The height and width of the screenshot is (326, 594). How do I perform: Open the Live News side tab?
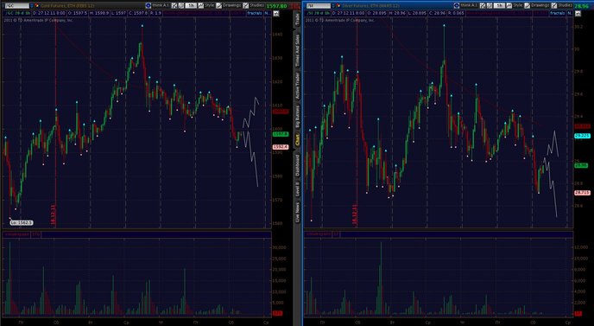tap(297, 213)
